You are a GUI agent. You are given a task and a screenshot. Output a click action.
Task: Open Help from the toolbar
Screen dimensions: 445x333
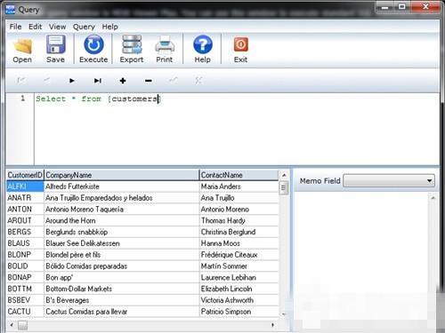tap(203, 49)
